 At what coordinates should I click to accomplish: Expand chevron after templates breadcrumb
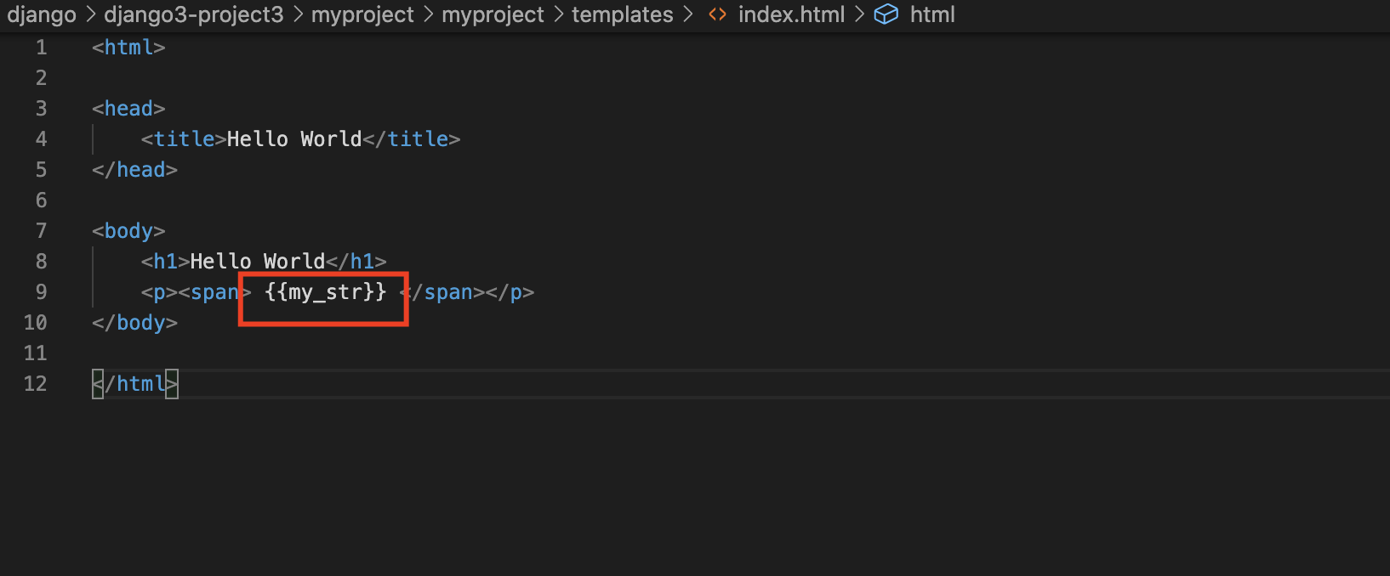pos(687,14)
